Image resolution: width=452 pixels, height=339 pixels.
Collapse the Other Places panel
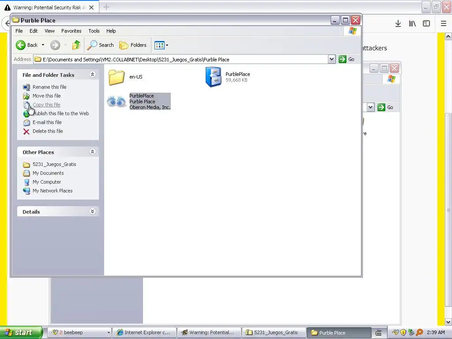(93, 152)
